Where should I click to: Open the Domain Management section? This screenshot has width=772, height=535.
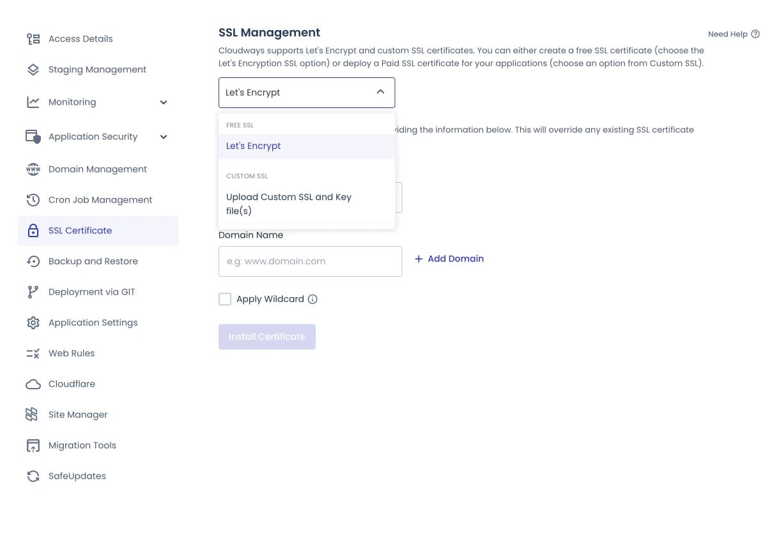tap(98, 169)
